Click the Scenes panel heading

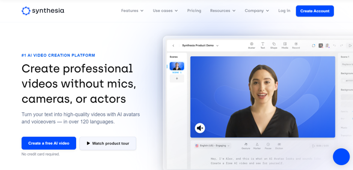click(x=173, y=57)
